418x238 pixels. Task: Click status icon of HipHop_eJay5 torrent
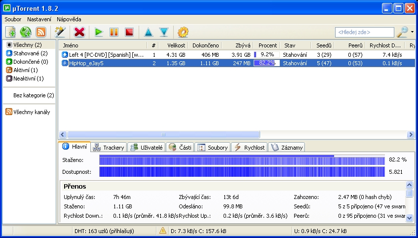(x=65, y=63)
